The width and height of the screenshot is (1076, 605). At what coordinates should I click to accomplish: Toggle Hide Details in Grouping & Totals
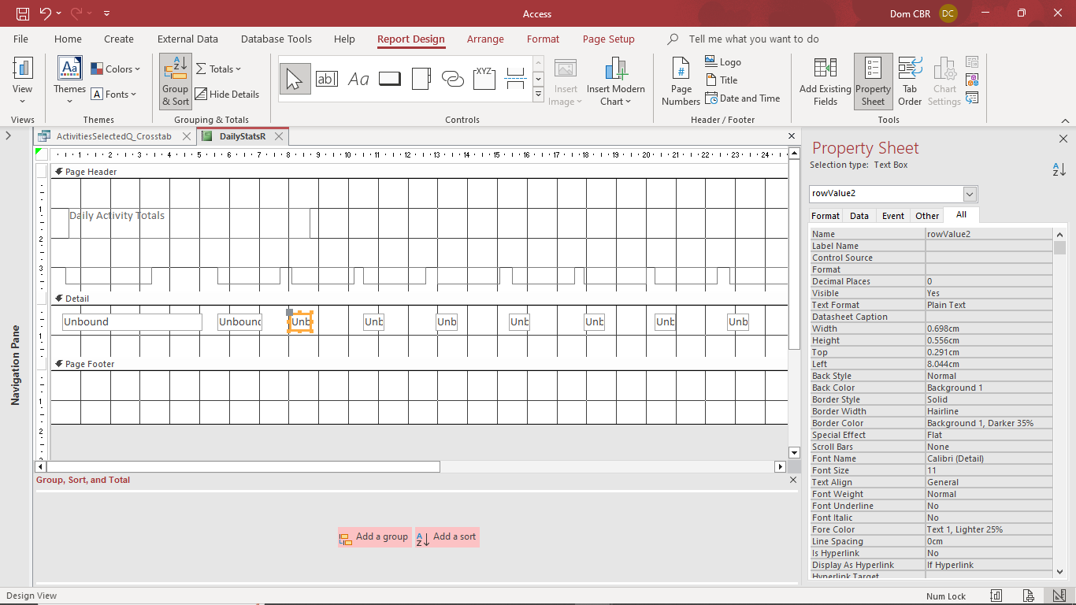point(228,94)
